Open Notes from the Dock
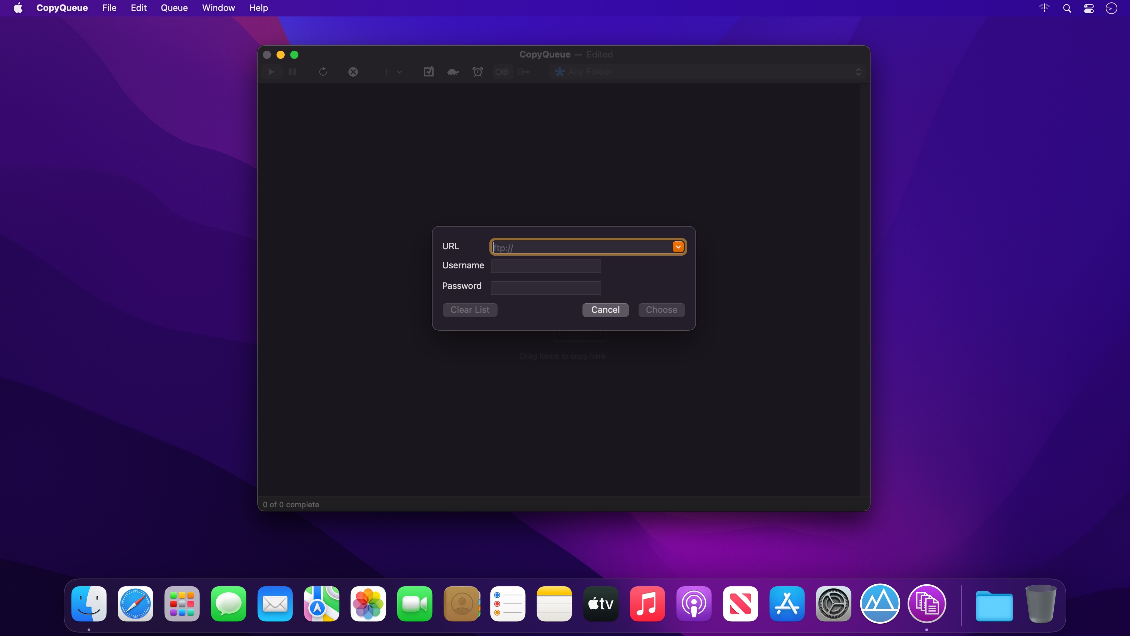The image size is (1130, 636). click(554, 604)
